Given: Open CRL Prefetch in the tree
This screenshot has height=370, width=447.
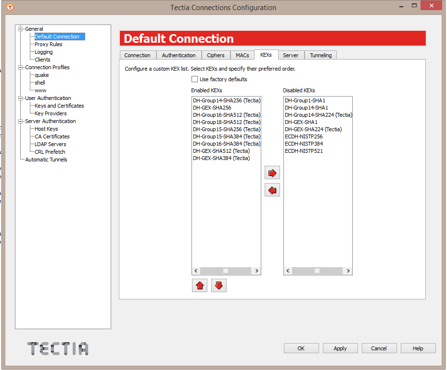Looking at the screenshot, I should pyautogui.click(x=50, y=152).
